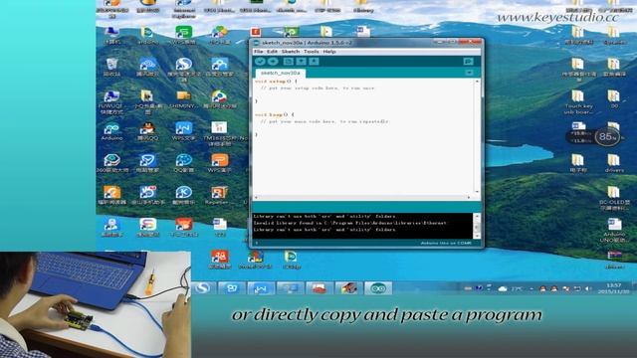Expand the tab options dropdown arrow

pyautogui.click(x=469, y=73)
